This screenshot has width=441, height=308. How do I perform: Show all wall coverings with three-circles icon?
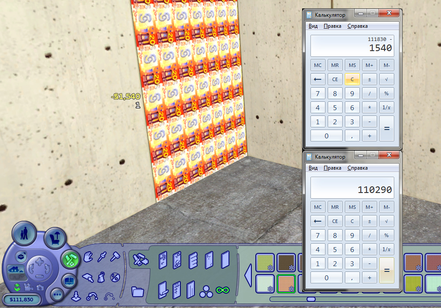[206, 292]
